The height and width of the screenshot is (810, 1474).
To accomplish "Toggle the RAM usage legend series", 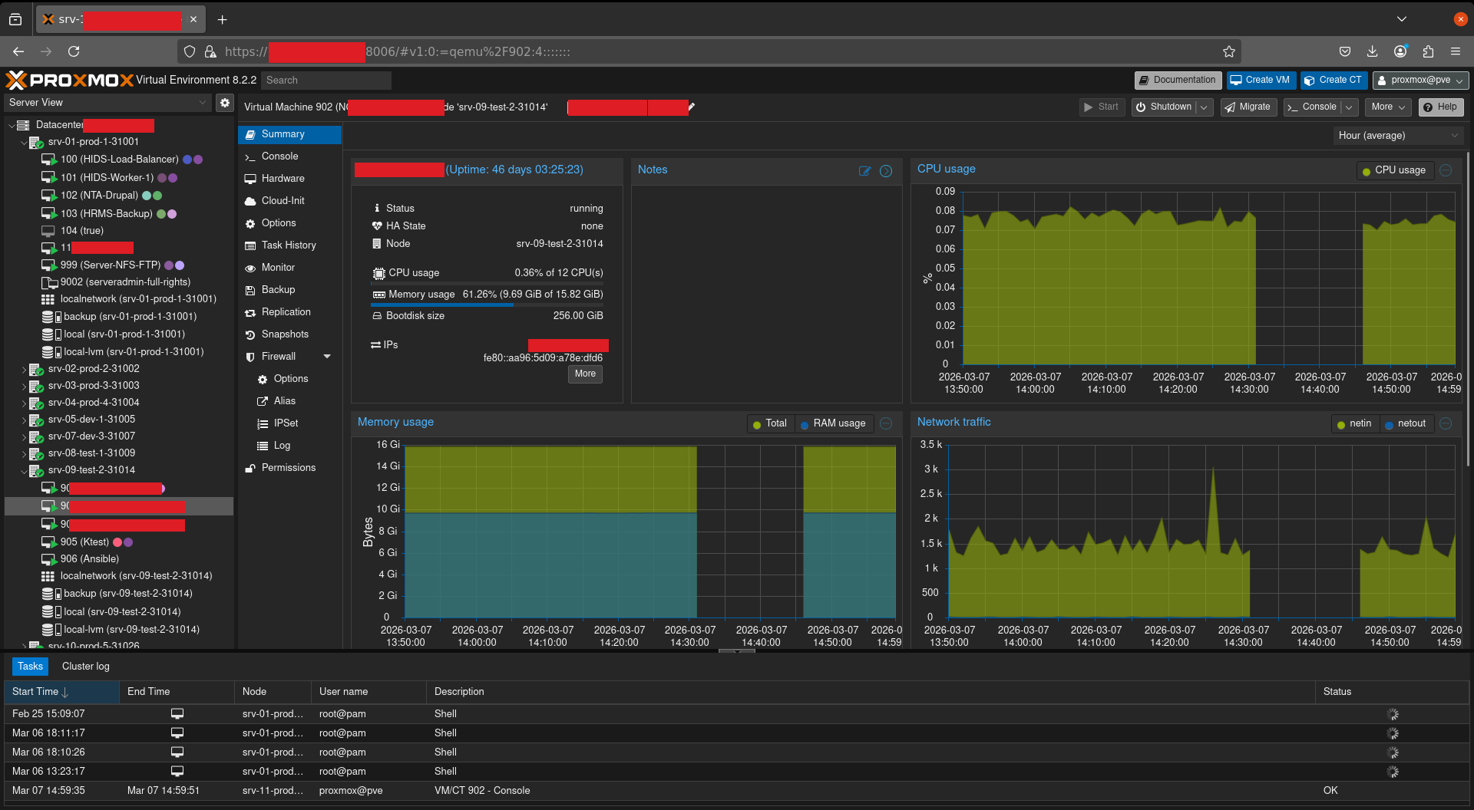I will coord(833,423).
